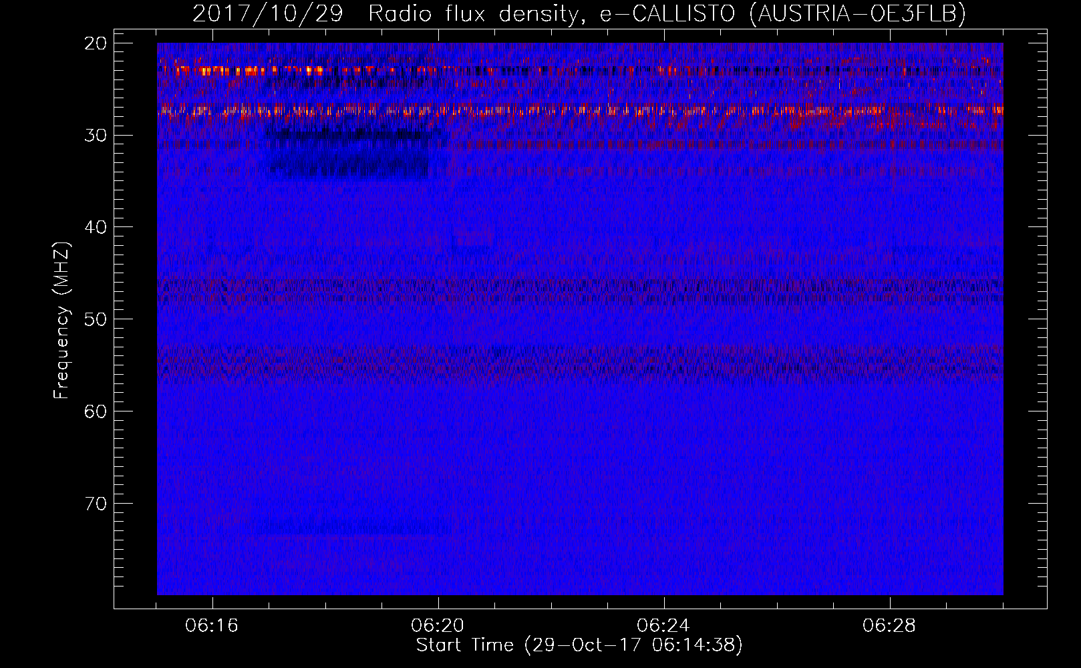This screenshot has height=668, width=1081.
Task: Click the 'Start Time (29-Oct-17 06:14:38)' label
Action: tap(579, 645)
